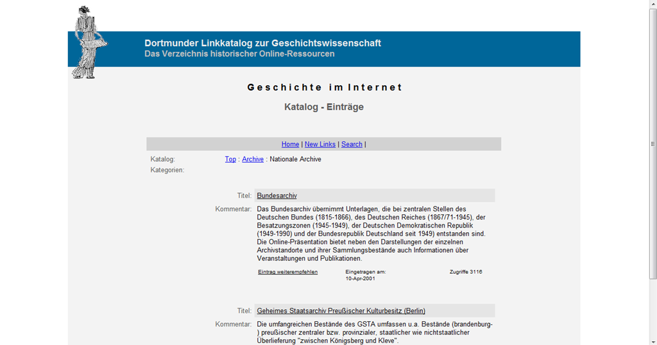This screenshot has width=657, height=345.
Task: Open the New Links page
Action: tap(320, 144)
